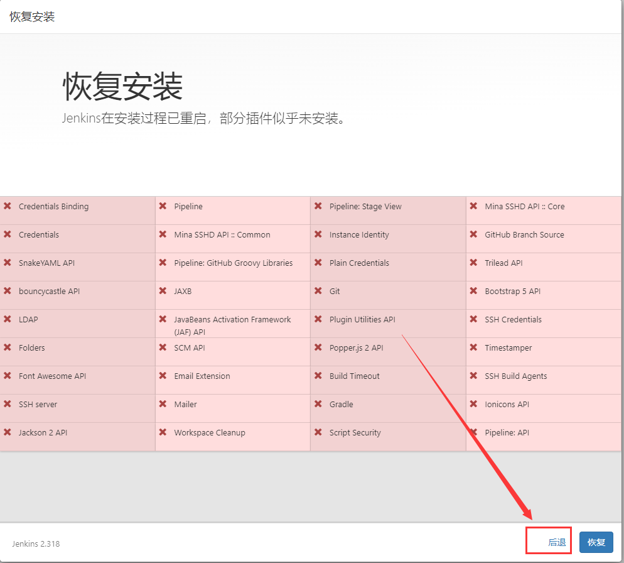
Task: Click the Ionicons API plugin name
Action: 507,405
